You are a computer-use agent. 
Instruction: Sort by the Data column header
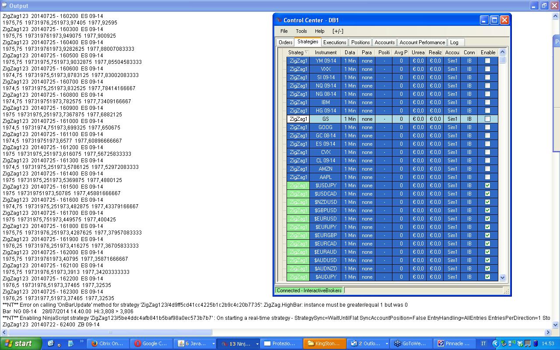pyautogui.click(x=350, y=52)
